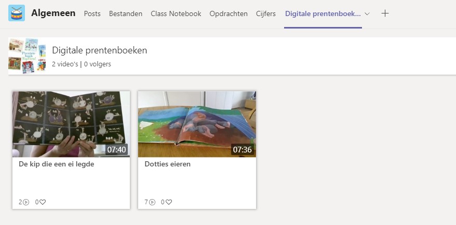Select the Digitale prentenboek... tab
456x225 pixels.
click(x=323, y=13)
